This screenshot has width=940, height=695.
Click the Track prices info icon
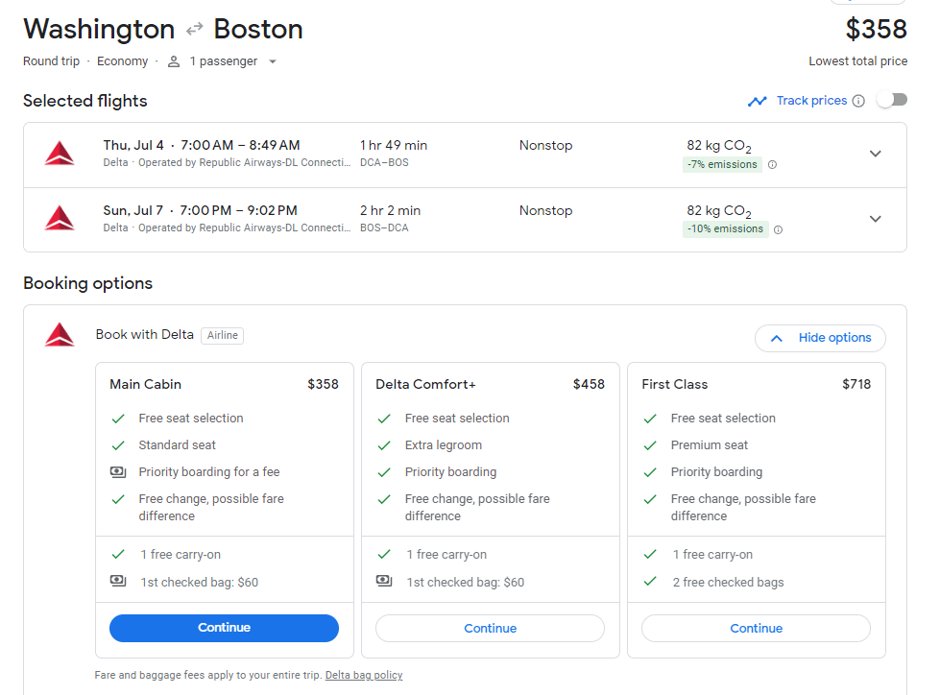[858, 101]
